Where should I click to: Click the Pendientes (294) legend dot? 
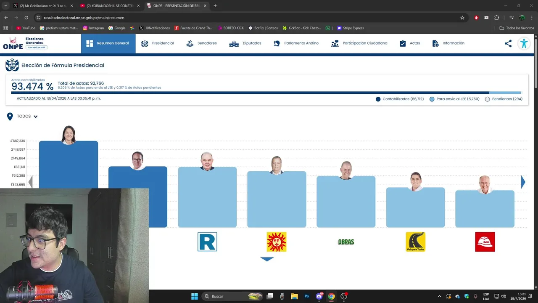[488, 99]
